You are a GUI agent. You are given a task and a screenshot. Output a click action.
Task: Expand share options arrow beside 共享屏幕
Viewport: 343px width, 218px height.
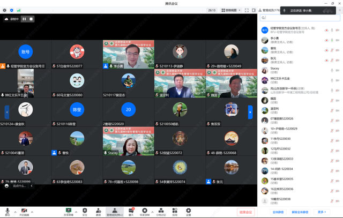coord(76,212)
